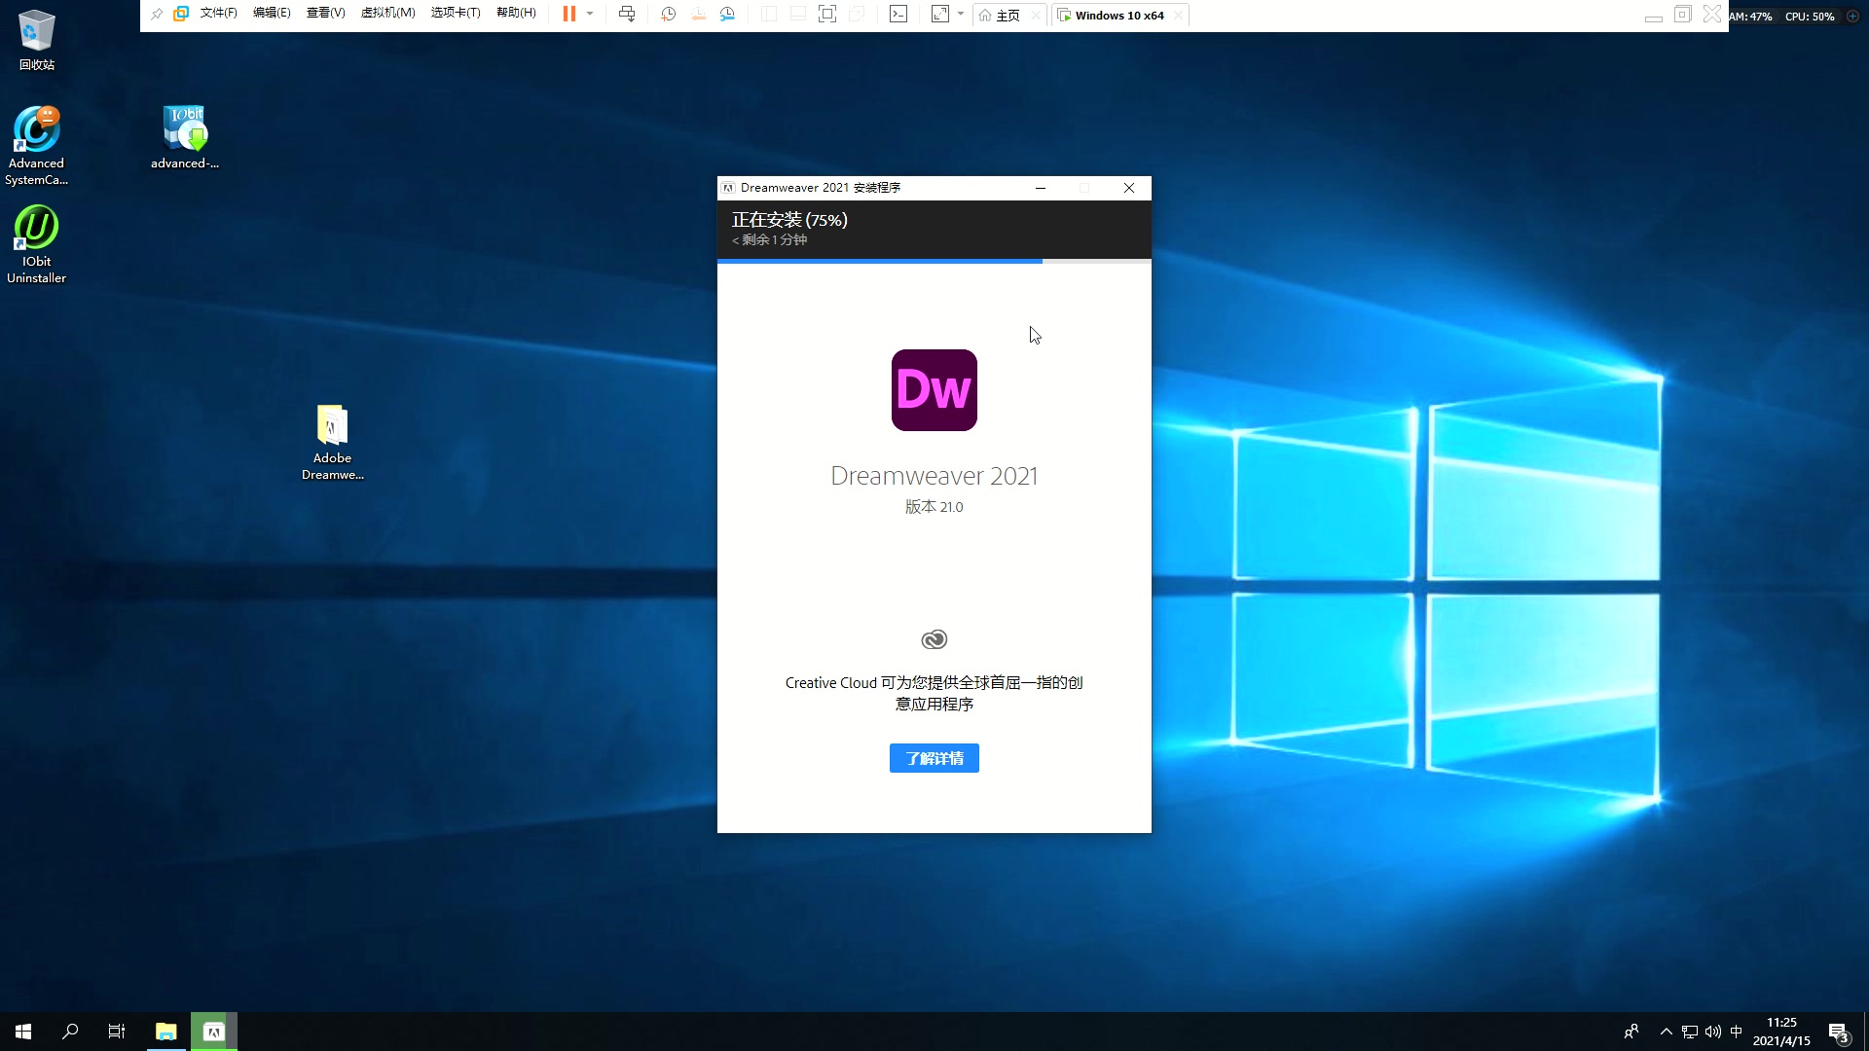Open the Windows Start menu
1869x1051 pixels.
coord(23,1032)
